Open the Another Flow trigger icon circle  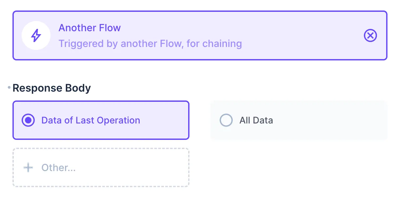[36, 35]
